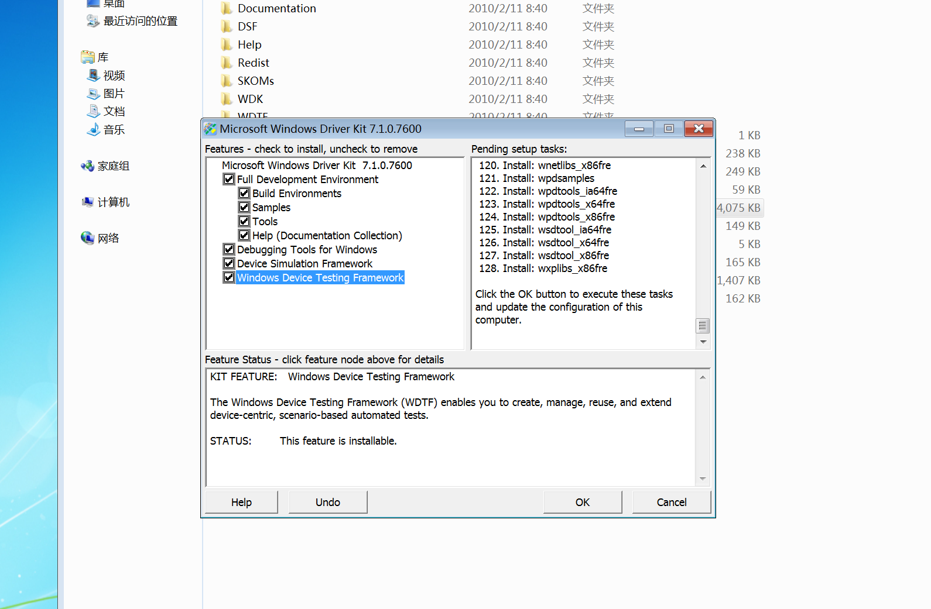Click the SKOMs folder icon
This screenshot has width=931, height=609.
coord(227,81)
